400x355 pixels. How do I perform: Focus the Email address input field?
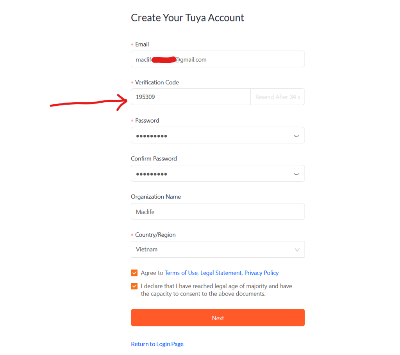(x=218, y=59)
